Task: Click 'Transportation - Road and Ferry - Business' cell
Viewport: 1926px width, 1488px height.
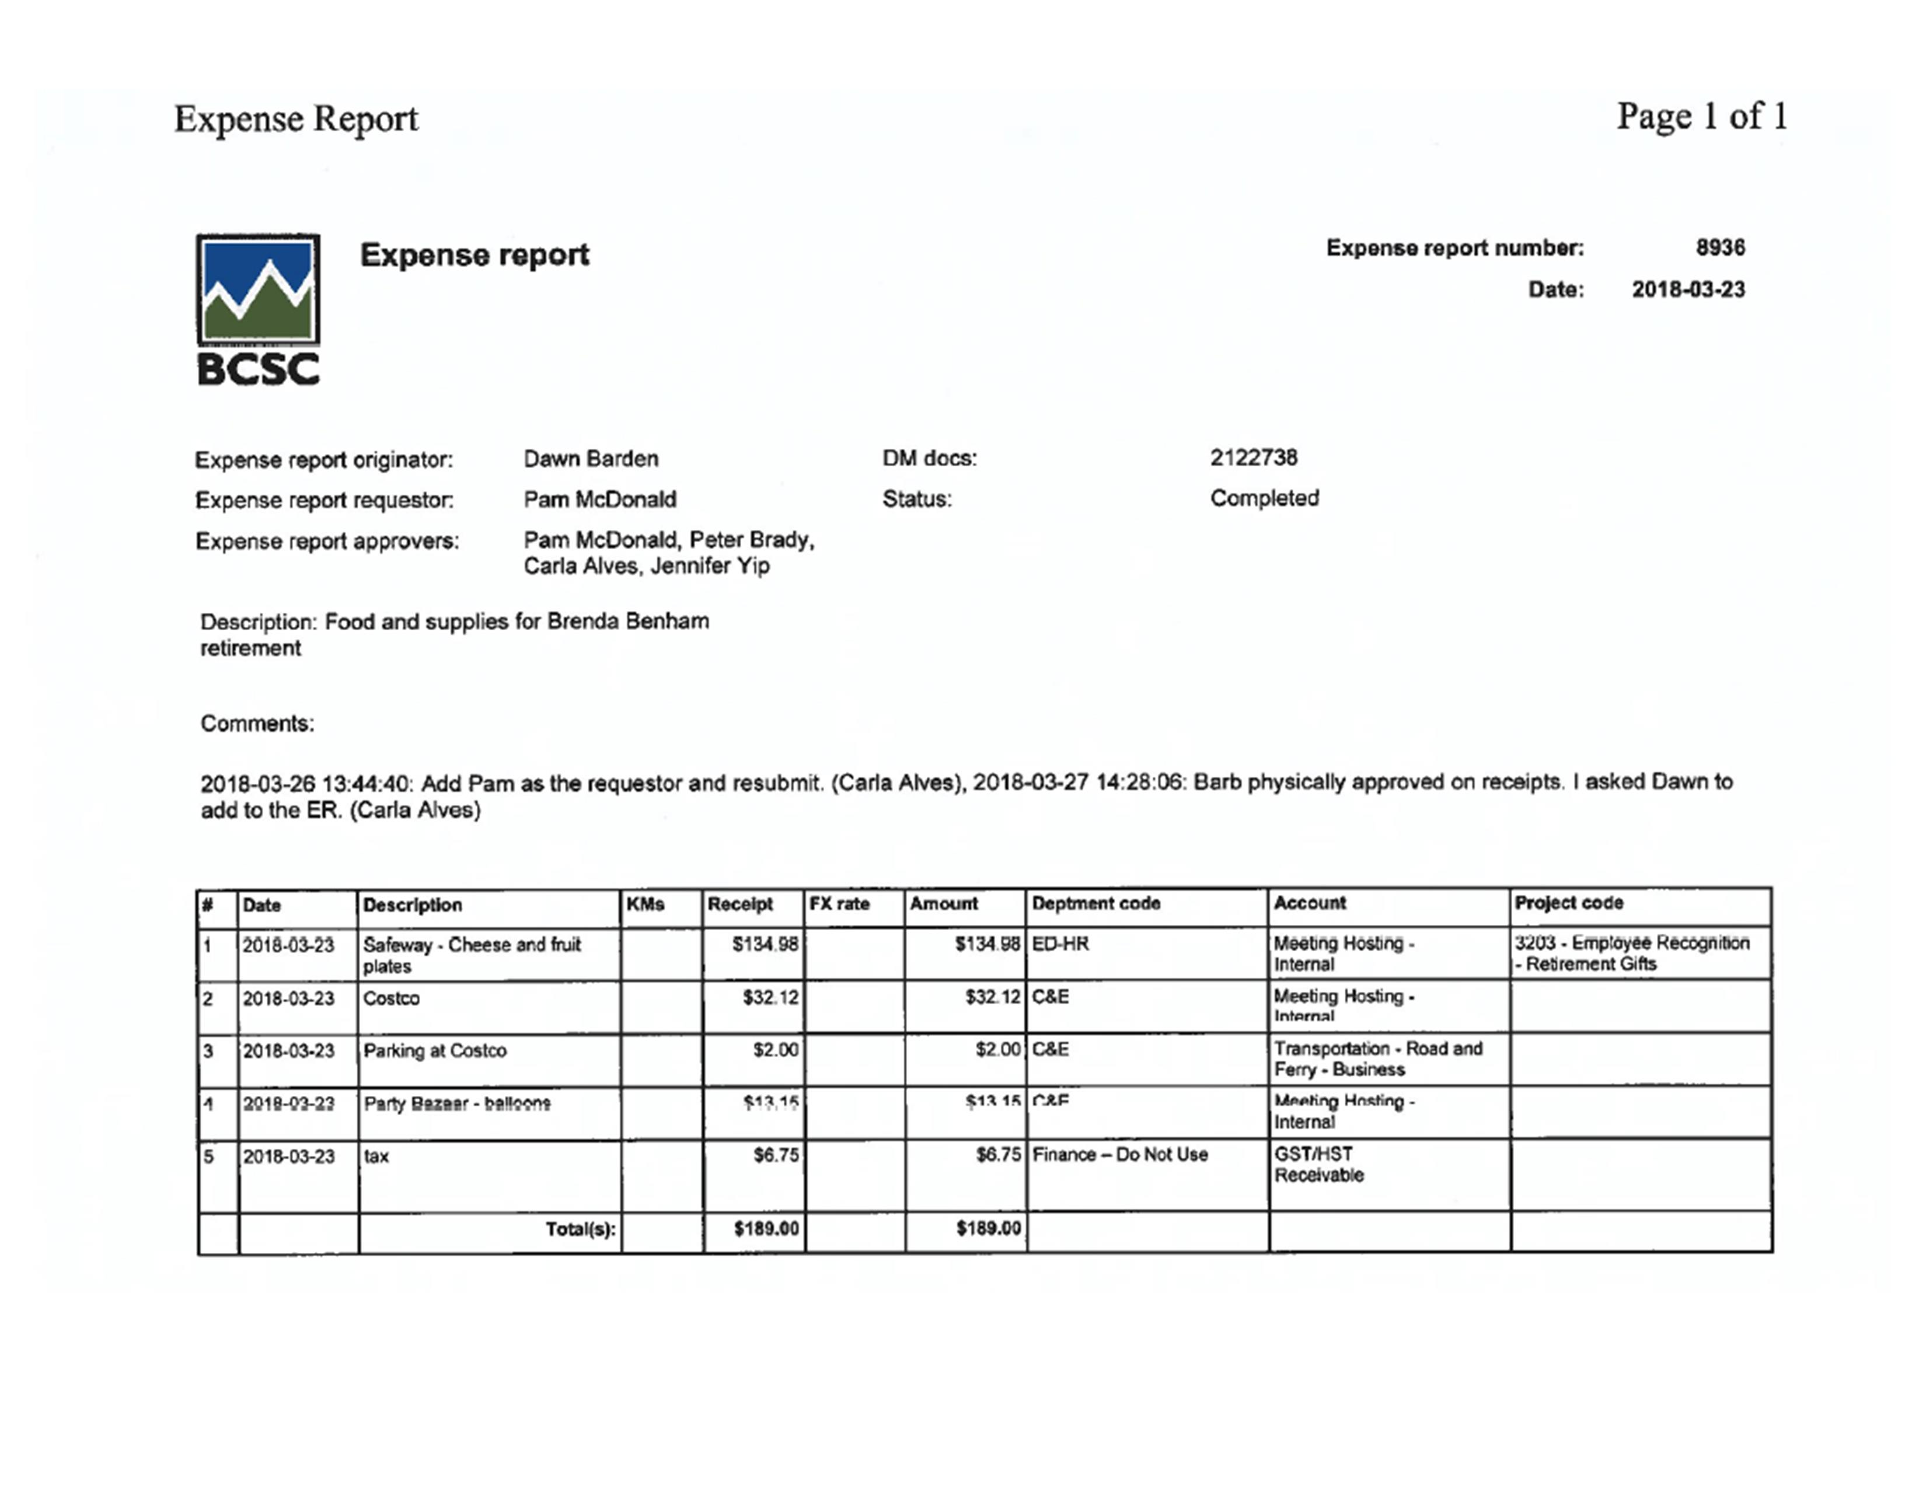Action: (x=1389, y=1060)
